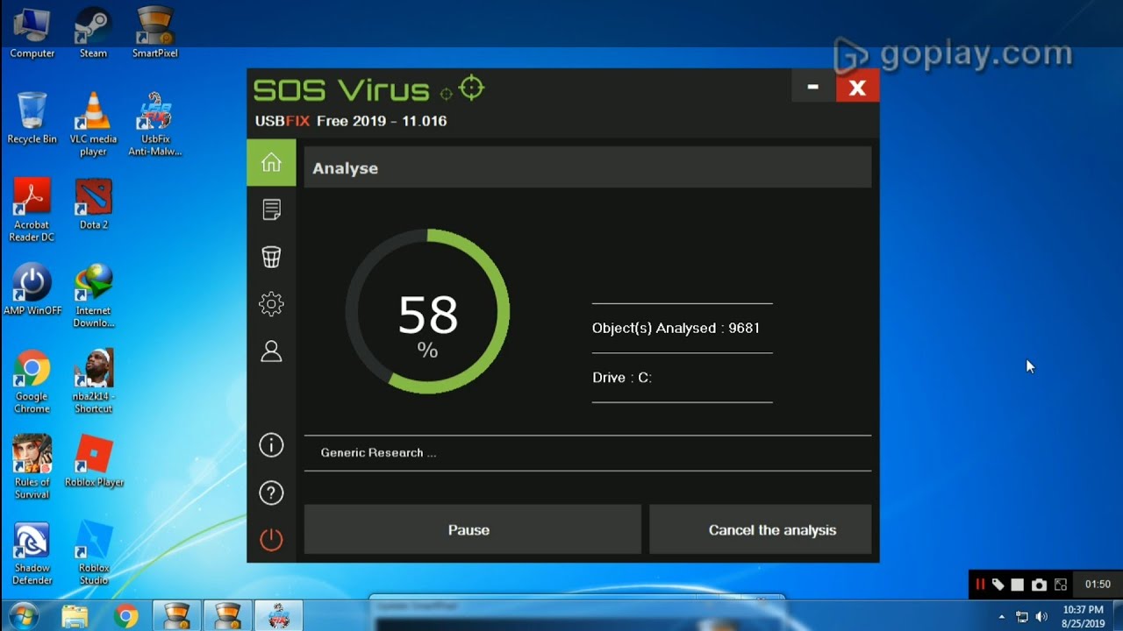The height and width of the screenshot is (631, 1123).
Task: Pause the screen recording
Action: [x=980, y=585]
